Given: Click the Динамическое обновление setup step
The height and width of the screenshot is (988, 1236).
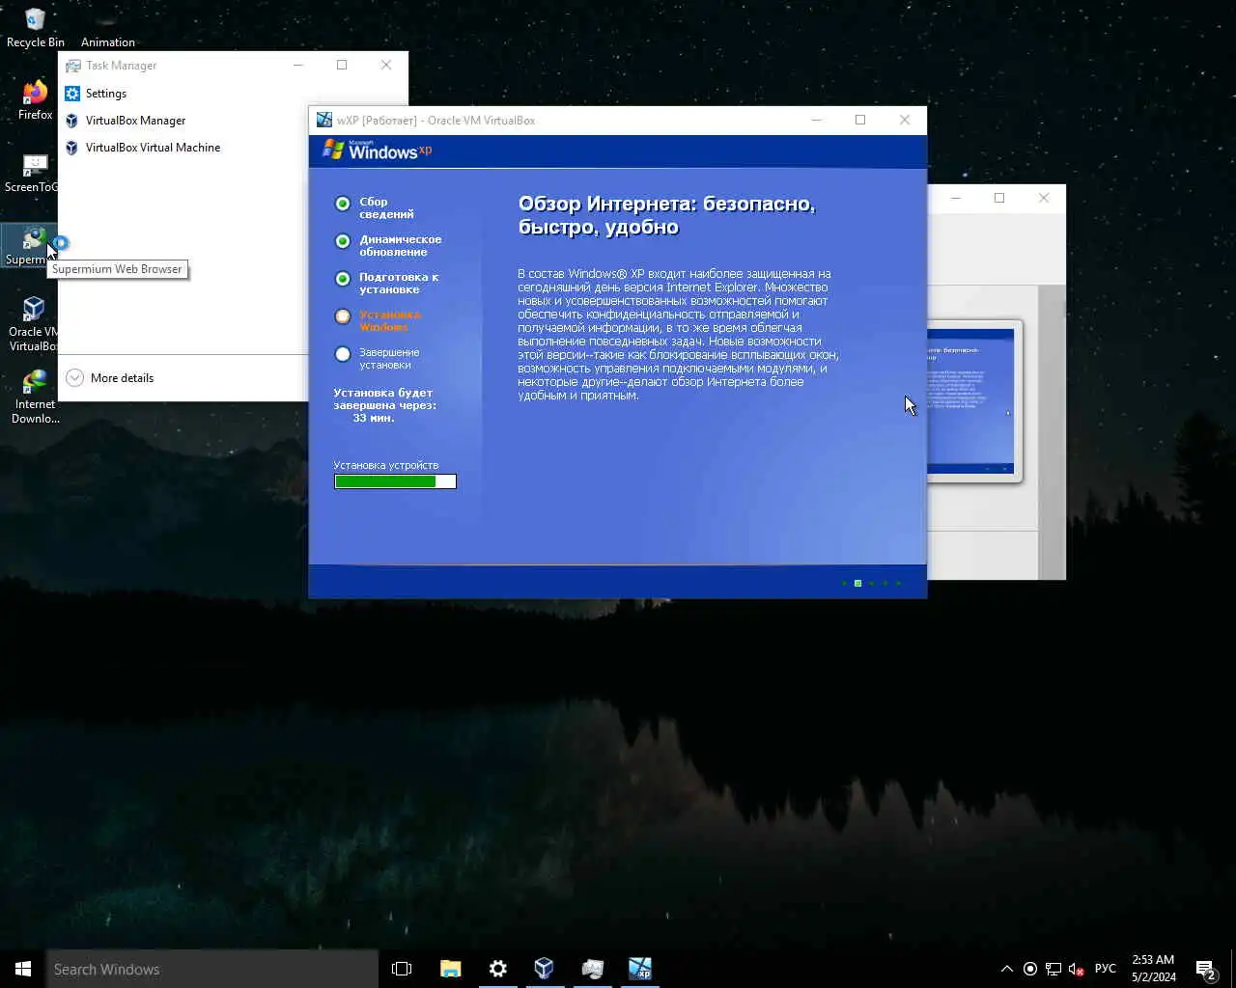Looking at the screenshot, I should tap(387, 245).
